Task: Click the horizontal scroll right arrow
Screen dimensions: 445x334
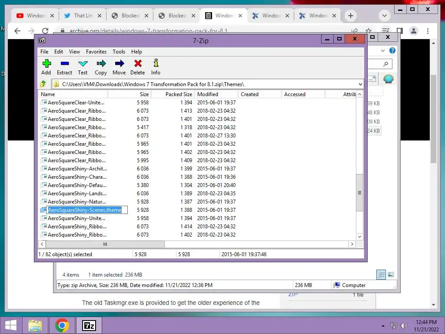Action: [x=352, y=244]
